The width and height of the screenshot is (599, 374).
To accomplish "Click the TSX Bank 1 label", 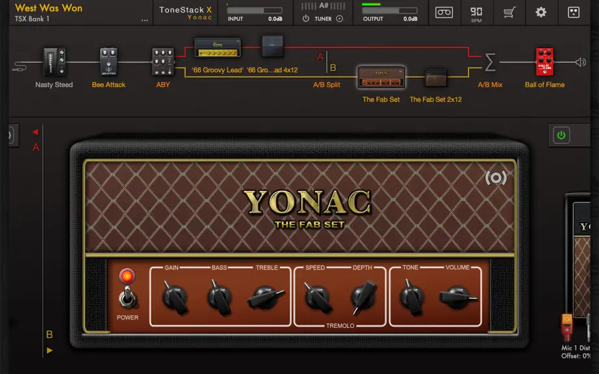I will 32,18.
